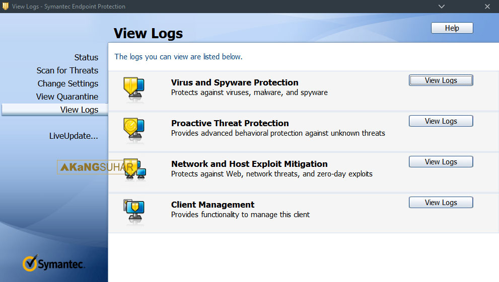View logs for Virus and Spyware Protection
The height and width of the screenshot is (282, 499).
pos(441,80)
